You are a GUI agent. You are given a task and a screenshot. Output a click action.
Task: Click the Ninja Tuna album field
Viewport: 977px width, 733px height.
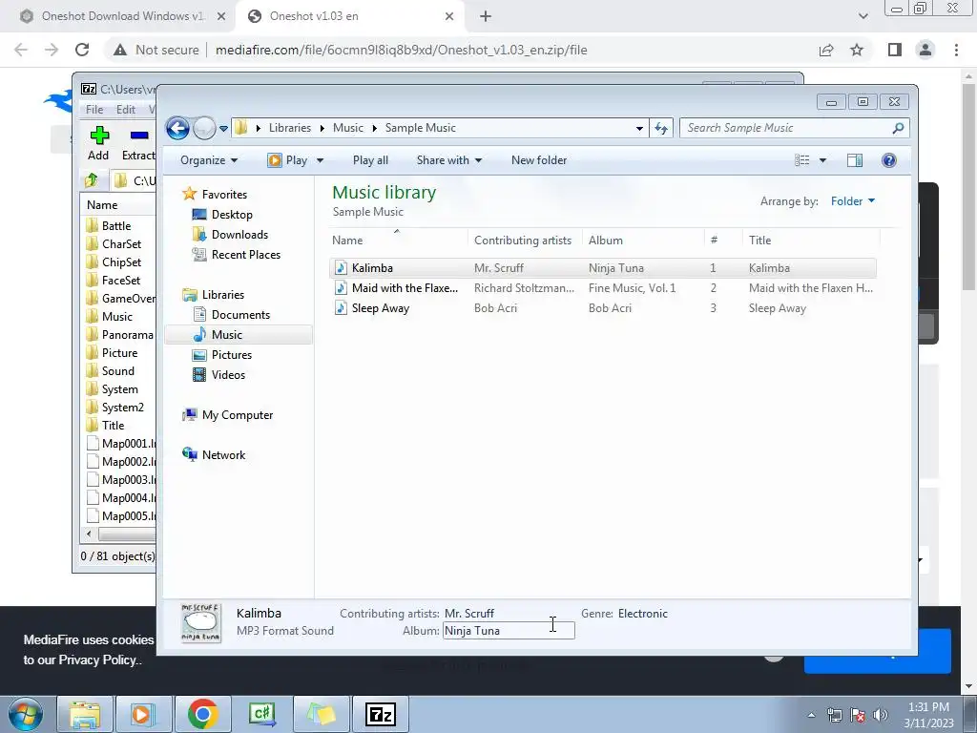[509, 631]
